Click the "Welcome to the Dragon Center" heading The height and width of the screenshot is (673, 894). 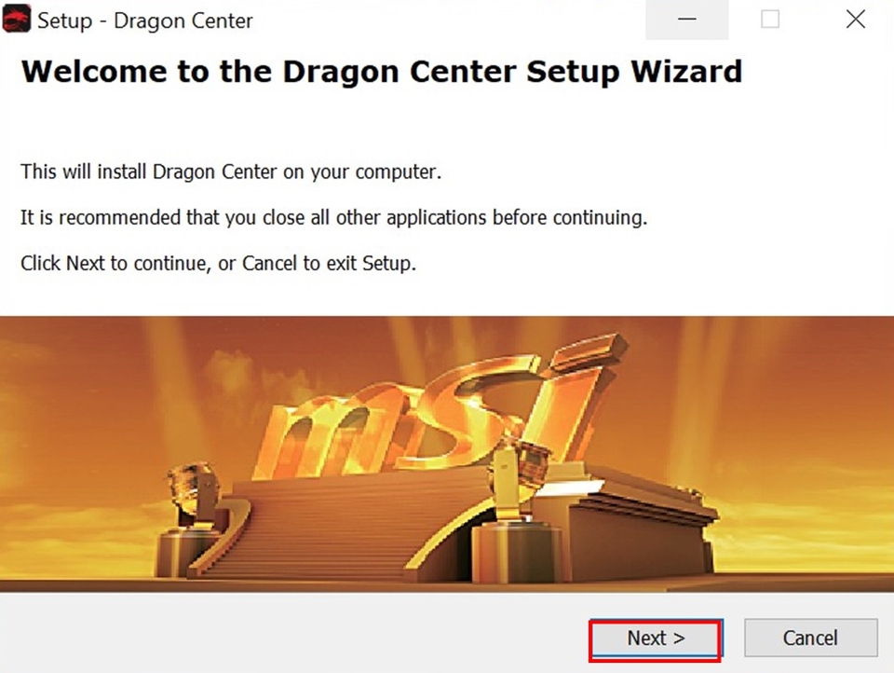point(269,73)
